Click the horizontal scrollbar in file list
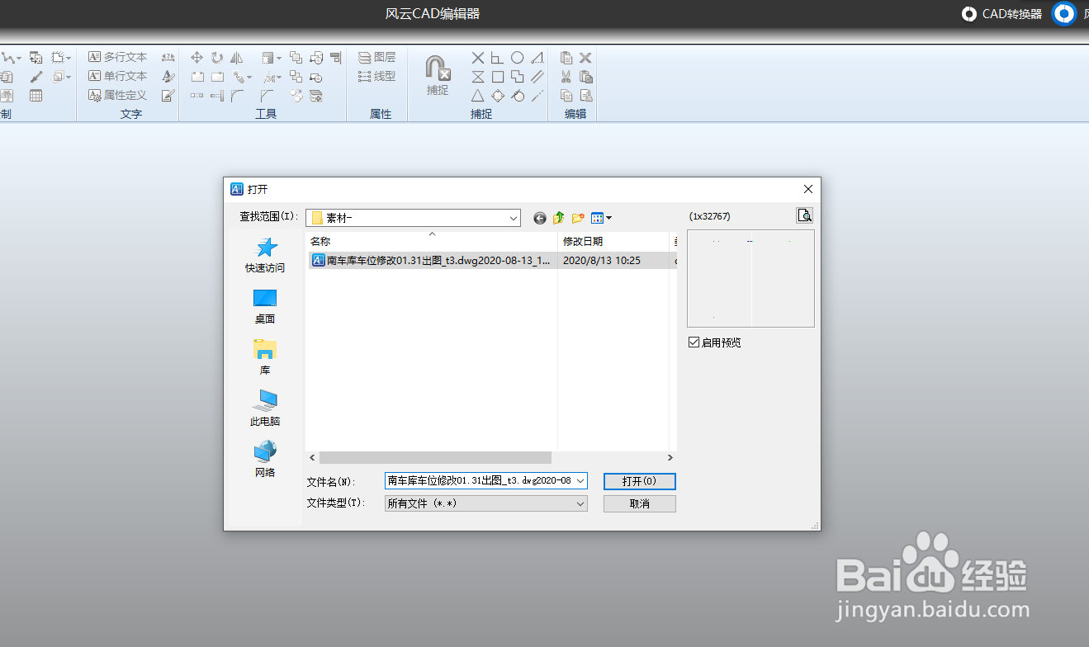This screenshot has height=647, width=1089. point(435,457)
